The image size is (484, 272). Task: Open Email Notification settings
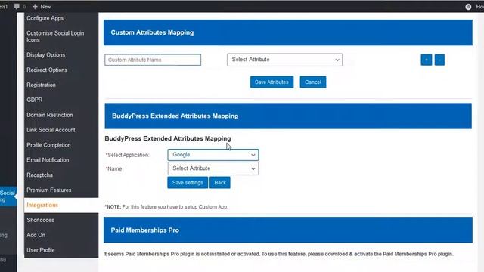click(x=48, y=160)
